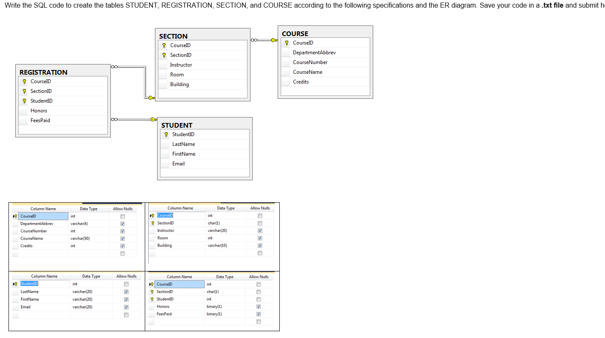Click the key endpoint of the relationship line at COURSE

pos(274,40)
